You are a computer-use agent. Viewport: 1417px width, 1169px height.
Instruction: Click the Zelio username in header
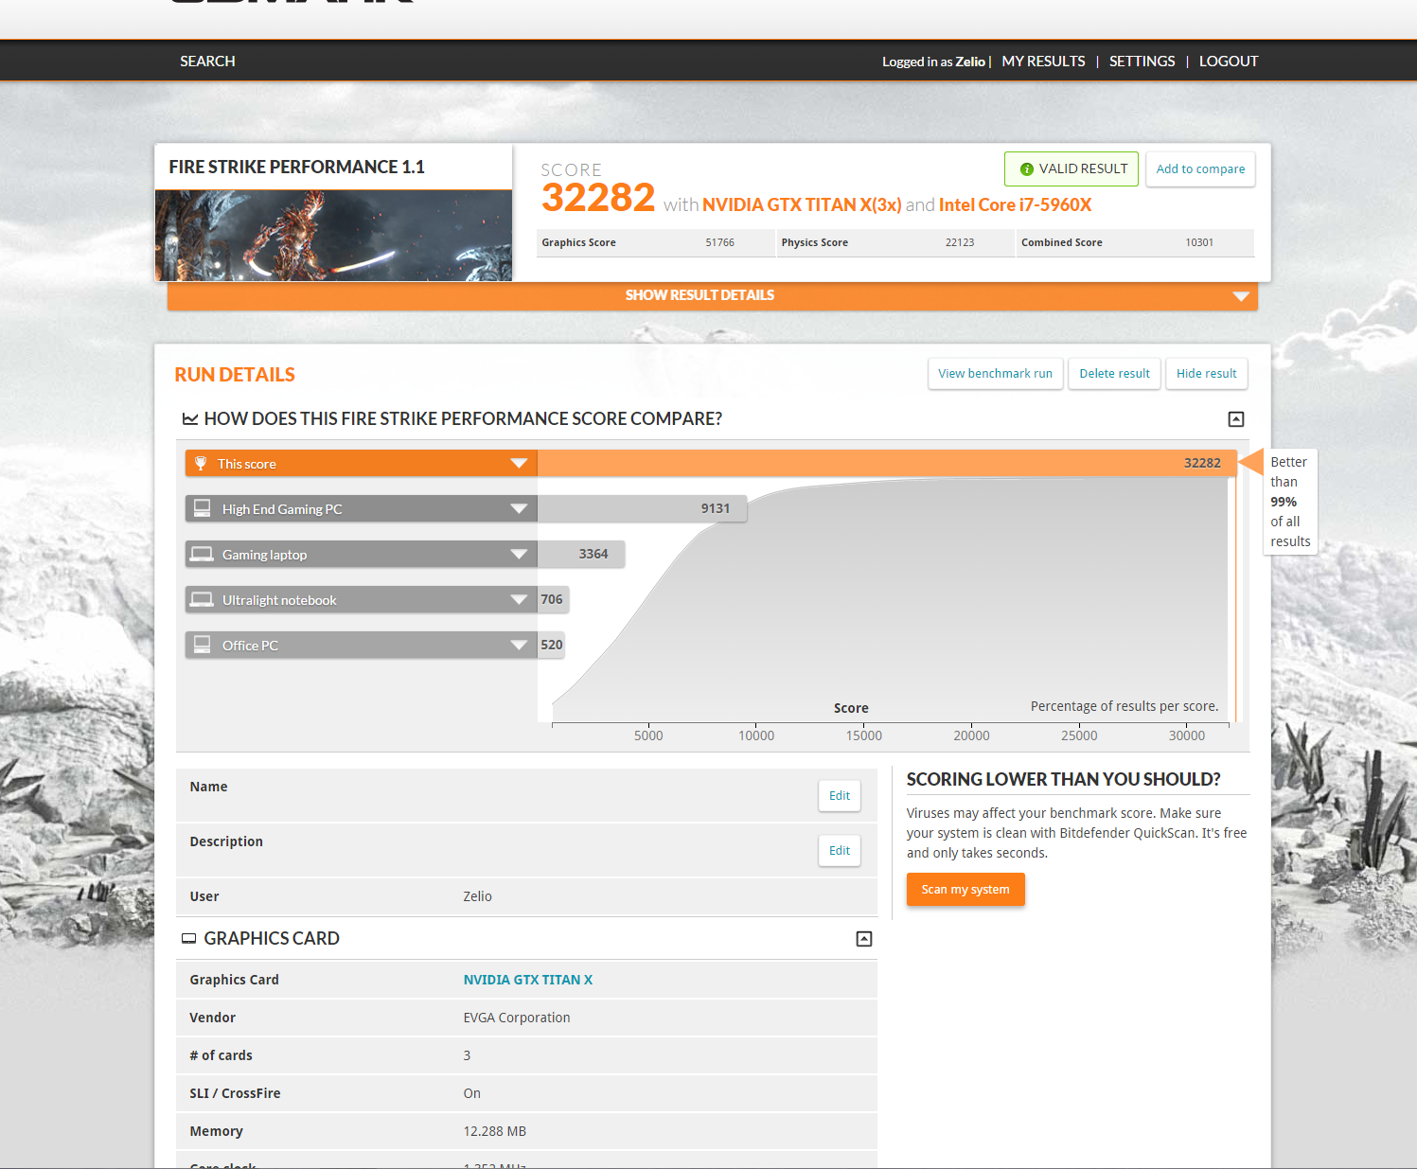970,62
